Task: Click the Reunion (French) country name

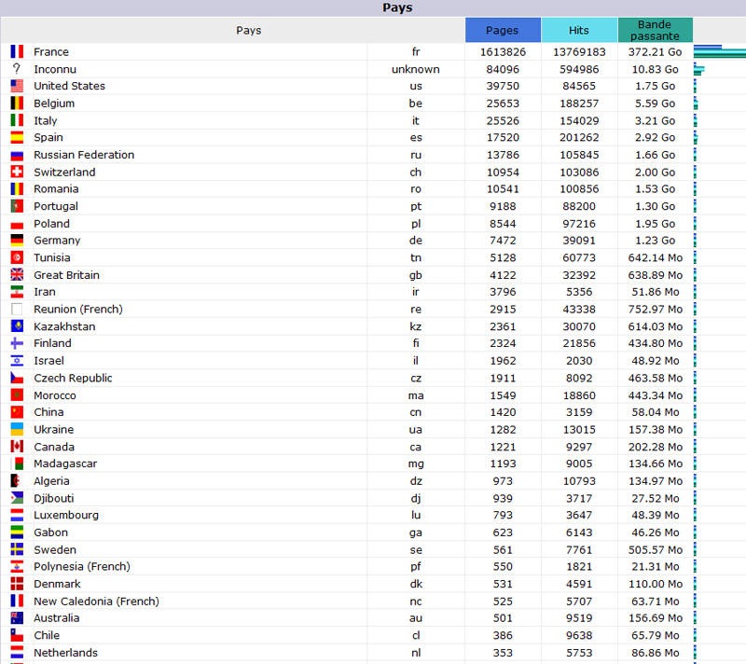Action: (x=78, y=310)
